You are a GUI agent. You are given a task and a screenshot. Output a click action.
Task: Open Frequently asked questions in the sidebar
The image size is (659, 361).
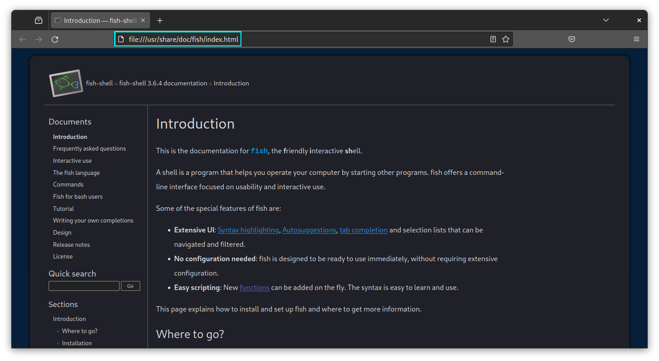tap(89, 148)
